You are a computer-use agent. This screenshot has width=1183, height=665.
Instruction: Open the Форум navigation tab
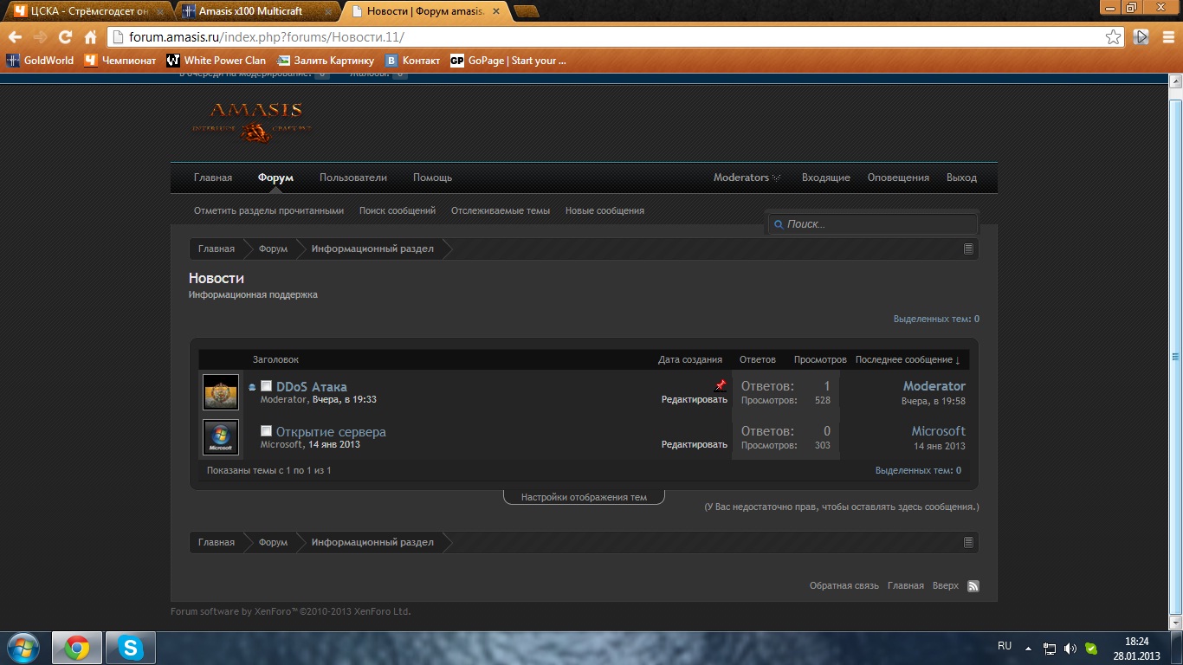(x=275, y=178)
